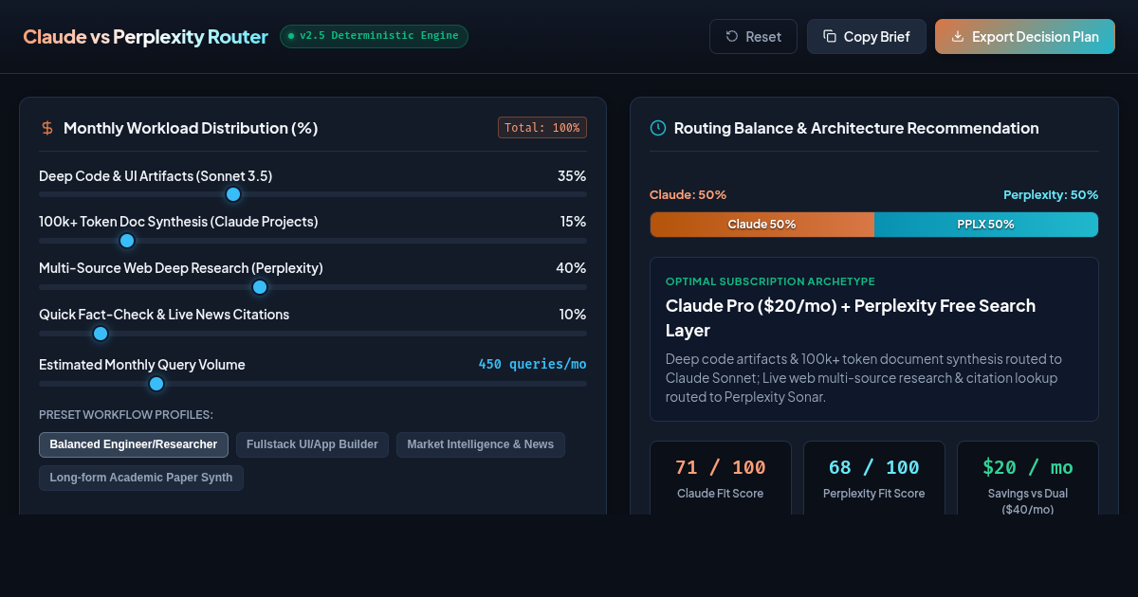The height and width of the screenshot is (597, 1138).
Task: Adjust the Estimated Monthly Query Volume slider
Action: 313,384
